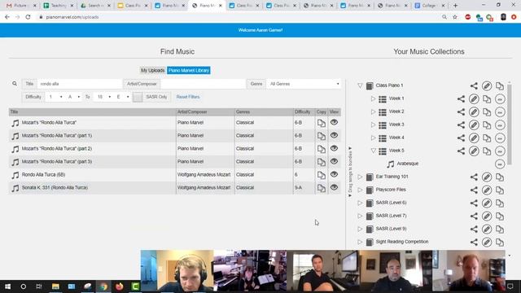Duplicate the Sight Reading Competition collection

pos(500,243)
